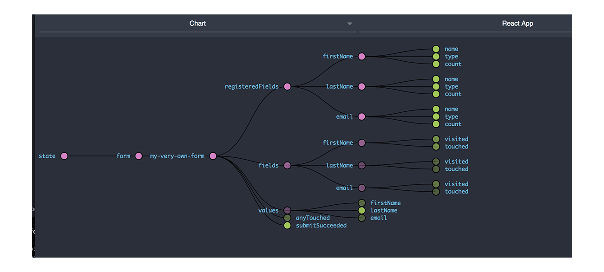604x272 pixels.
Task: Open the React App instance selector
Action: (465, 24)
